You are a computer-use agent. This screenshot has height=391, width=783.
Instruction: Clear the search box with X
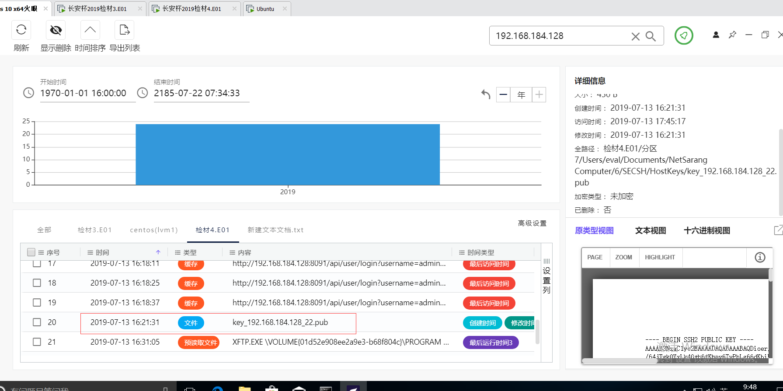click(x=635, y=36)
